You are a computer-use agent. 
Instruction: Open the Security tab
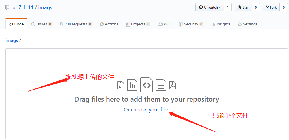(191, 24)
